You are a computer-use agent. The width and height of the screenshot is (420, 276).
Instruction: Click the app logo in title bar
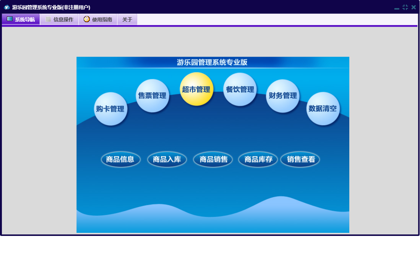7,7
